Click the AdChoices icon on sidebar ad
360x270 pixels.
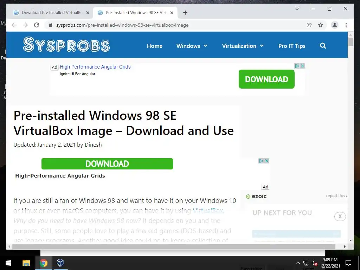[261, 161]
